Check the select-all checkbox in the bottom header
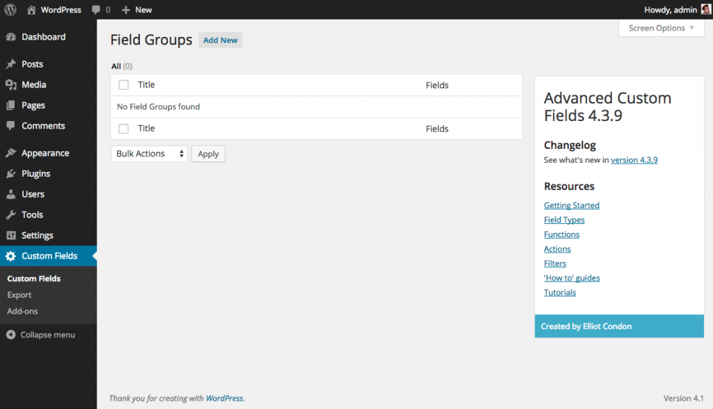 pos(123,128)
